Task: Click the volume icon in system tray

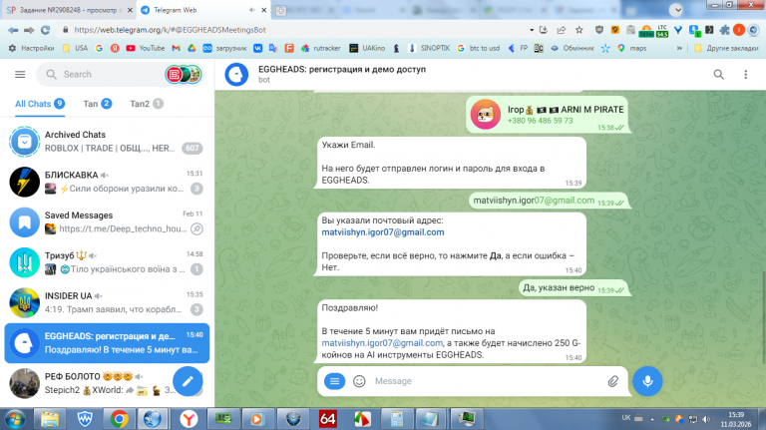Action: [706, 419]
